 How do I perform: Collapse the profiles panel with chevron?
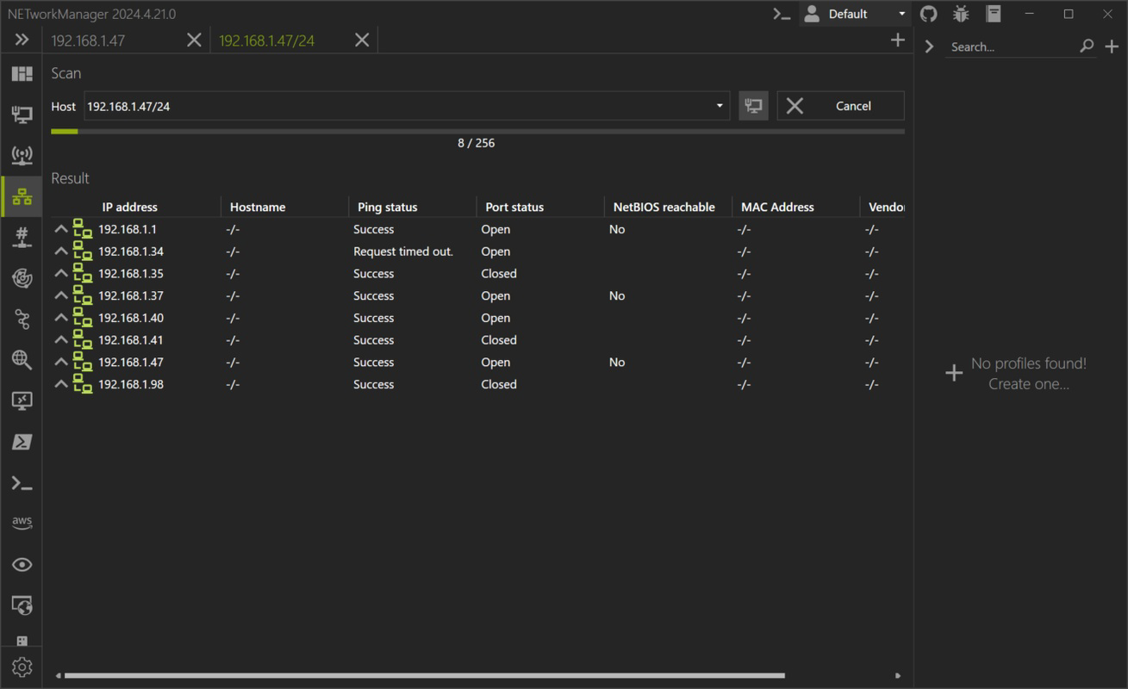click(x=929, y=47)
